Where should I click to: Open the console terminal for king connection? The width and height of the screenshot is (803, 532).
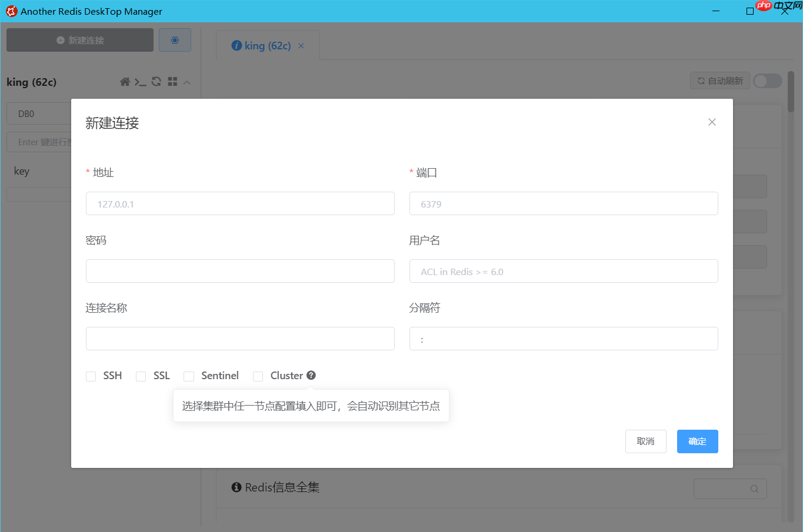[141, 82]
